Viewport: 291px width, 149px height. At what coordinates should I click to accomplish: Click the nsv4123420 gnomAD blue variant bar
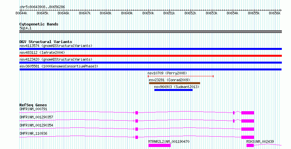point(150,63)
